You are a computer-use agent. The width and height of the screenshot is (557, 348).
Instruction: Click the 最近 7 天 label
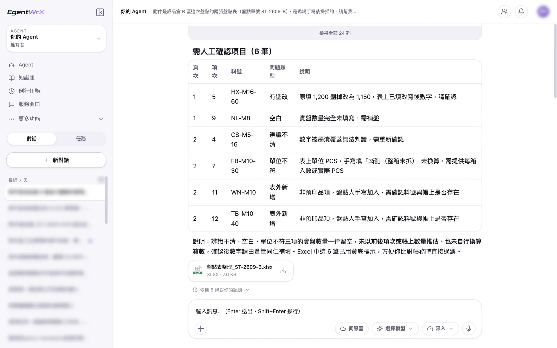18,180
